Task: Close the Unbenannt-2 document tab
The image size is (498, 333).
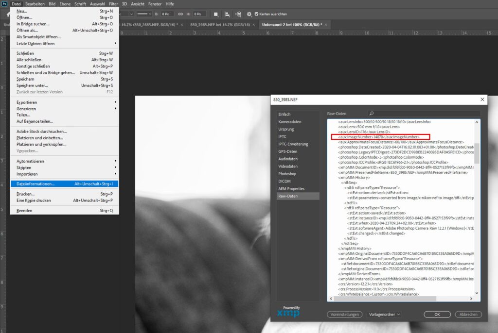Action: coord(326,24)
